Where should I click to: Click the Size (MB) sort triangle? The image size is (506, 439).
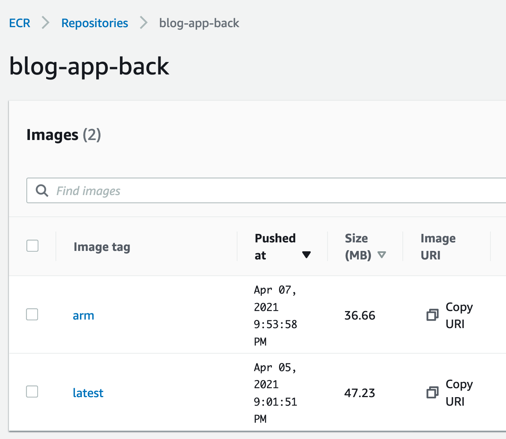tap(382, 255)
